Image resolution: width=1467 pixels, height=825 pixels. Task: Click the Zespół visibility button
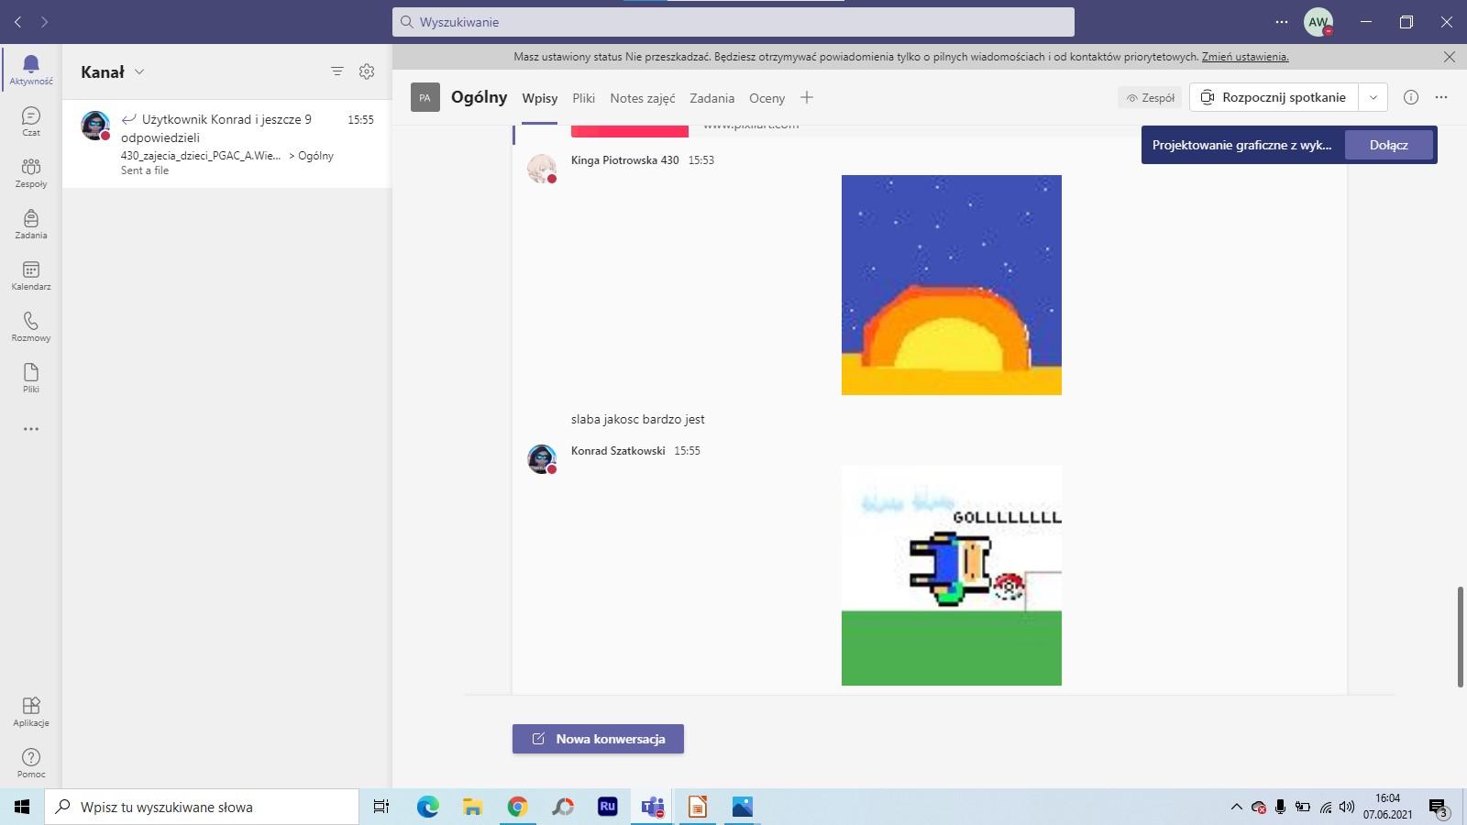click(1150, 97)
